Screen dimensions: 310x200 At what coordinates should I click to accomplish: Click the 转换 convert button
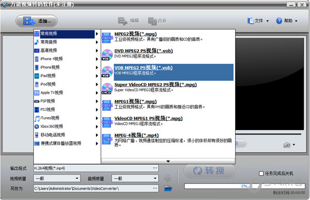pyautogui.click(x=209, y=170)
